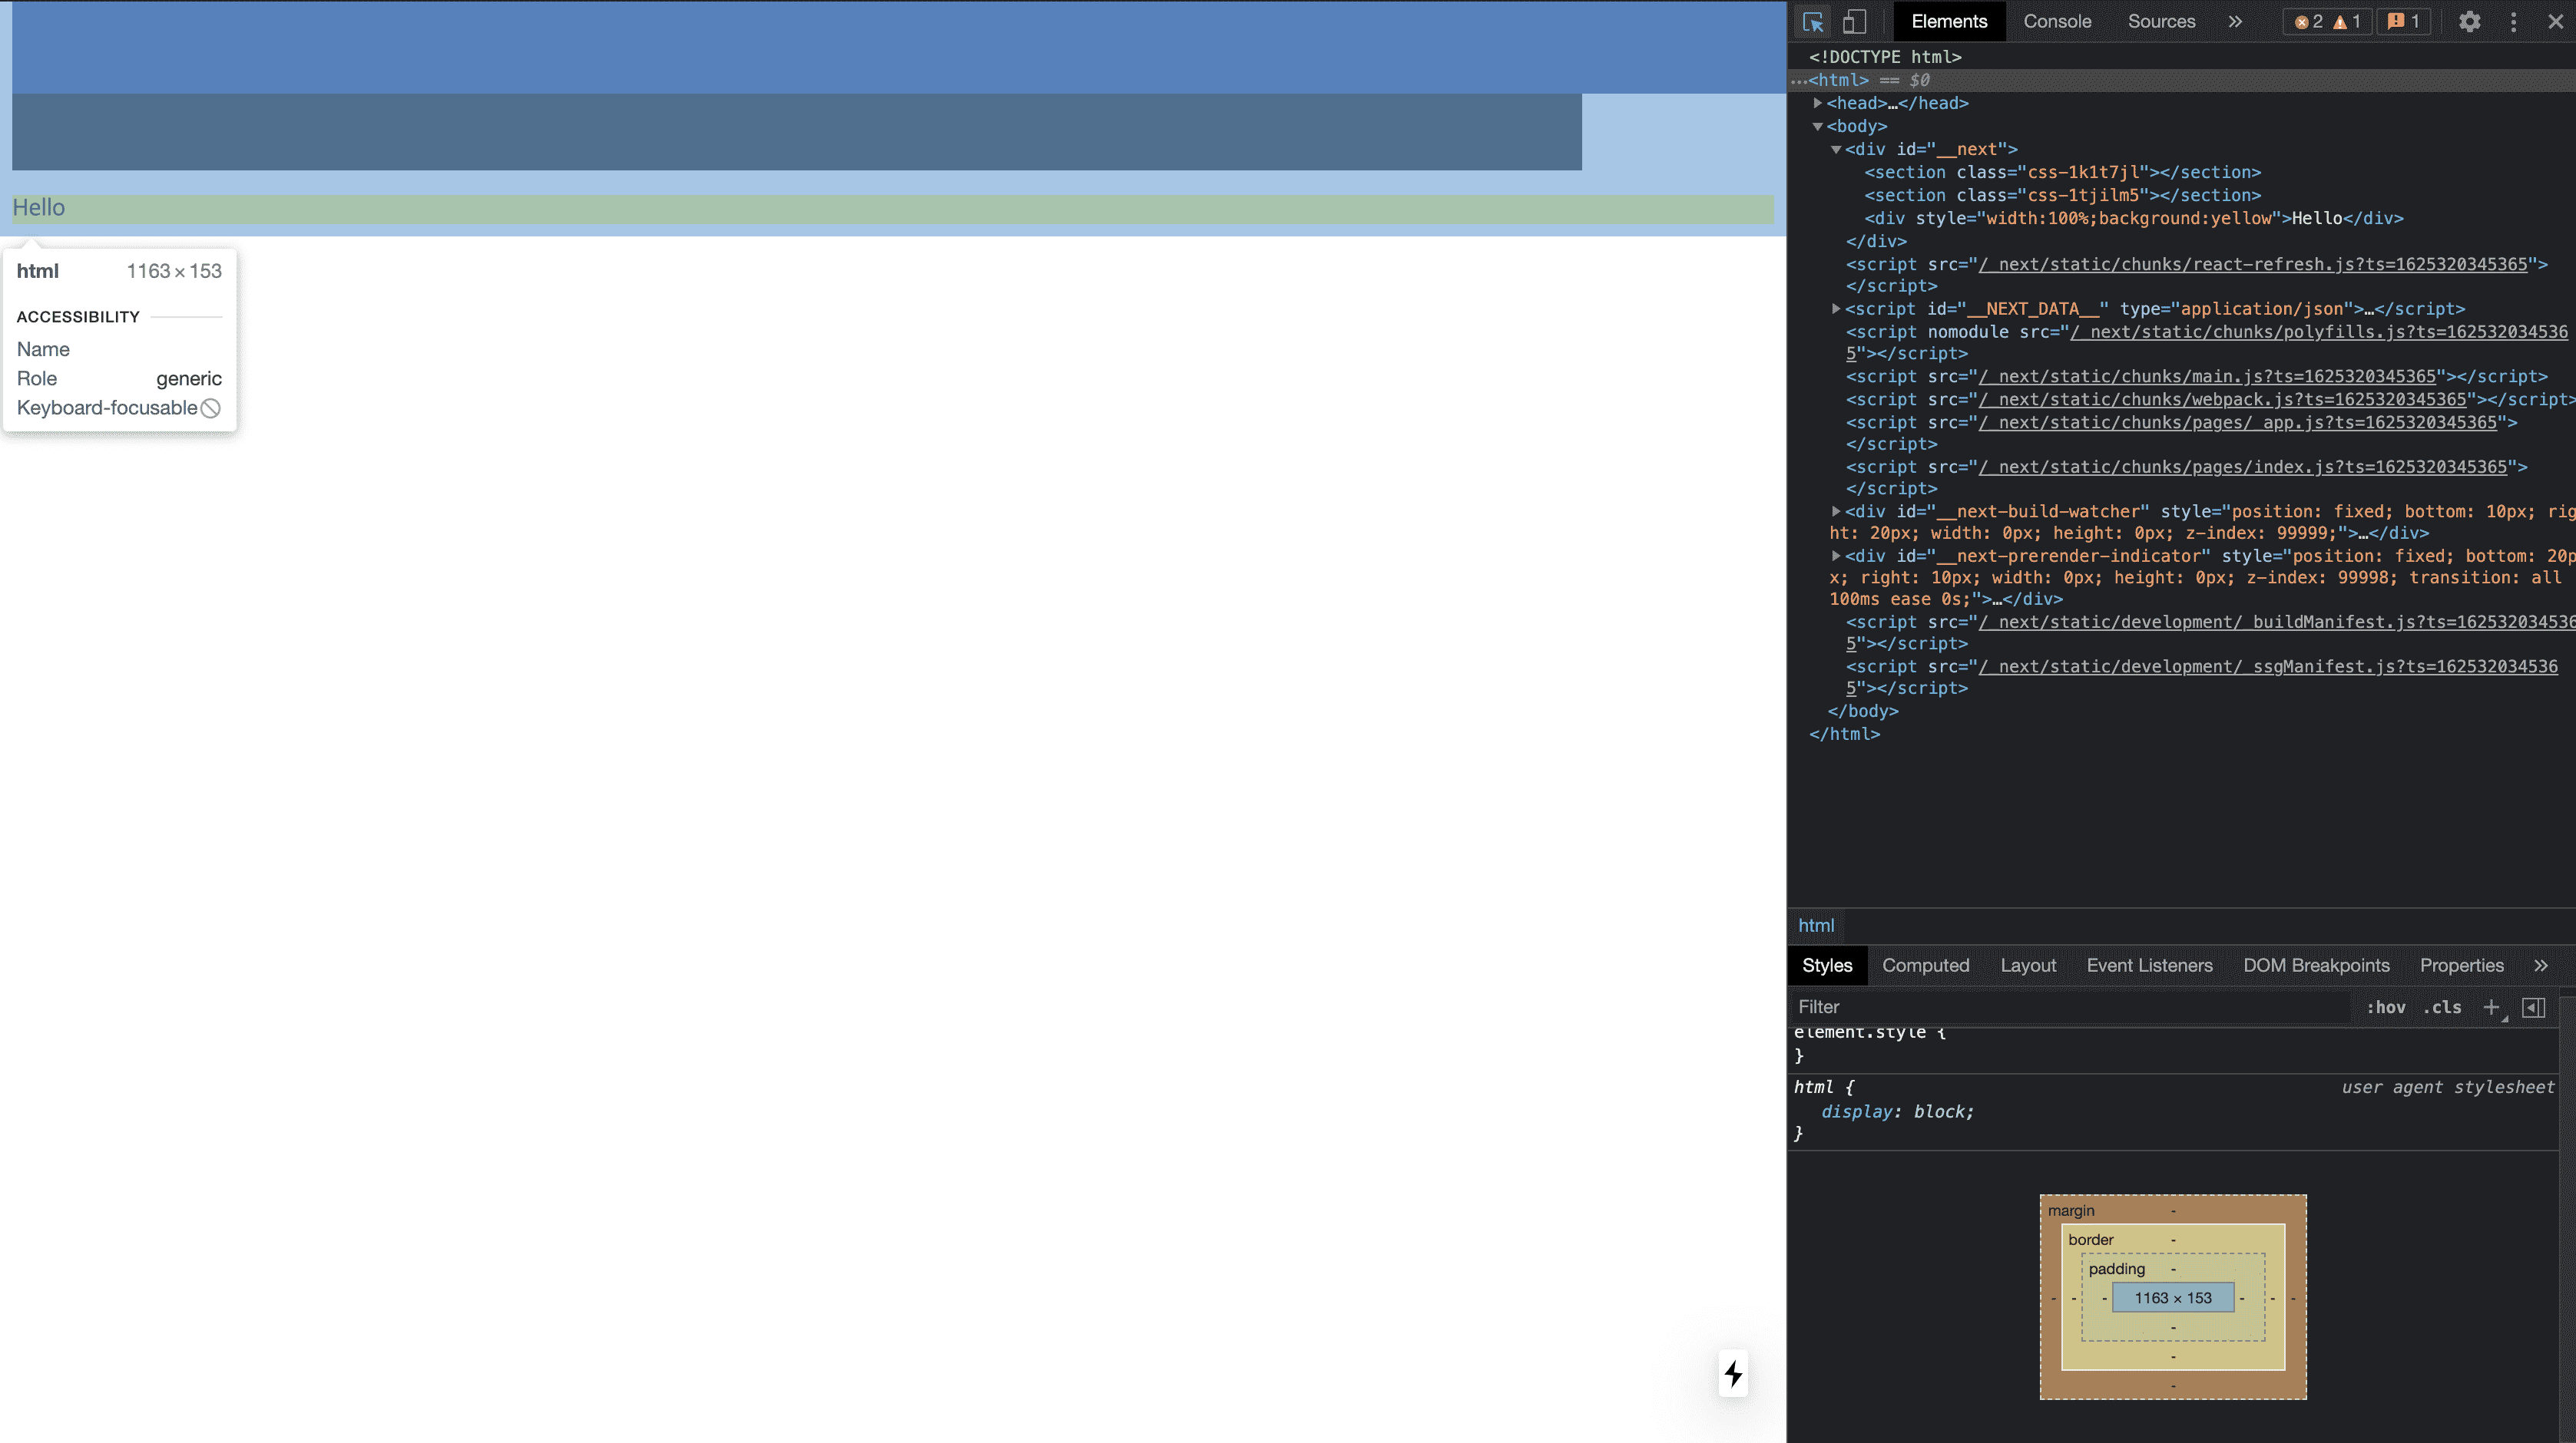Open the _ssgManifest.js script link
2576x1443 pixels.
coord(2268,666)
